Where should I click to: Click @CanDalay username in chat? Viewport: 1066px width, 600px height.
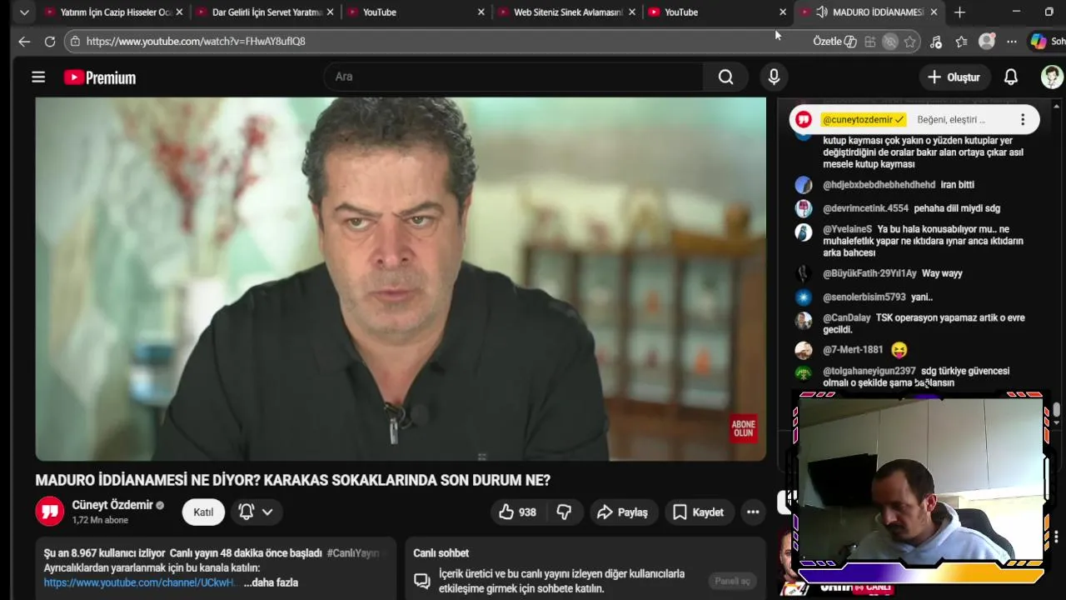(847, 317)
